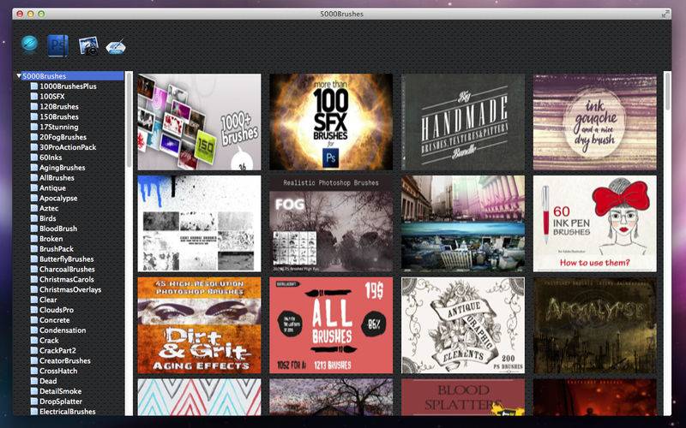Select the 100SFX folder
Screen dimensions: 686x428
click(x=48, y=97)
